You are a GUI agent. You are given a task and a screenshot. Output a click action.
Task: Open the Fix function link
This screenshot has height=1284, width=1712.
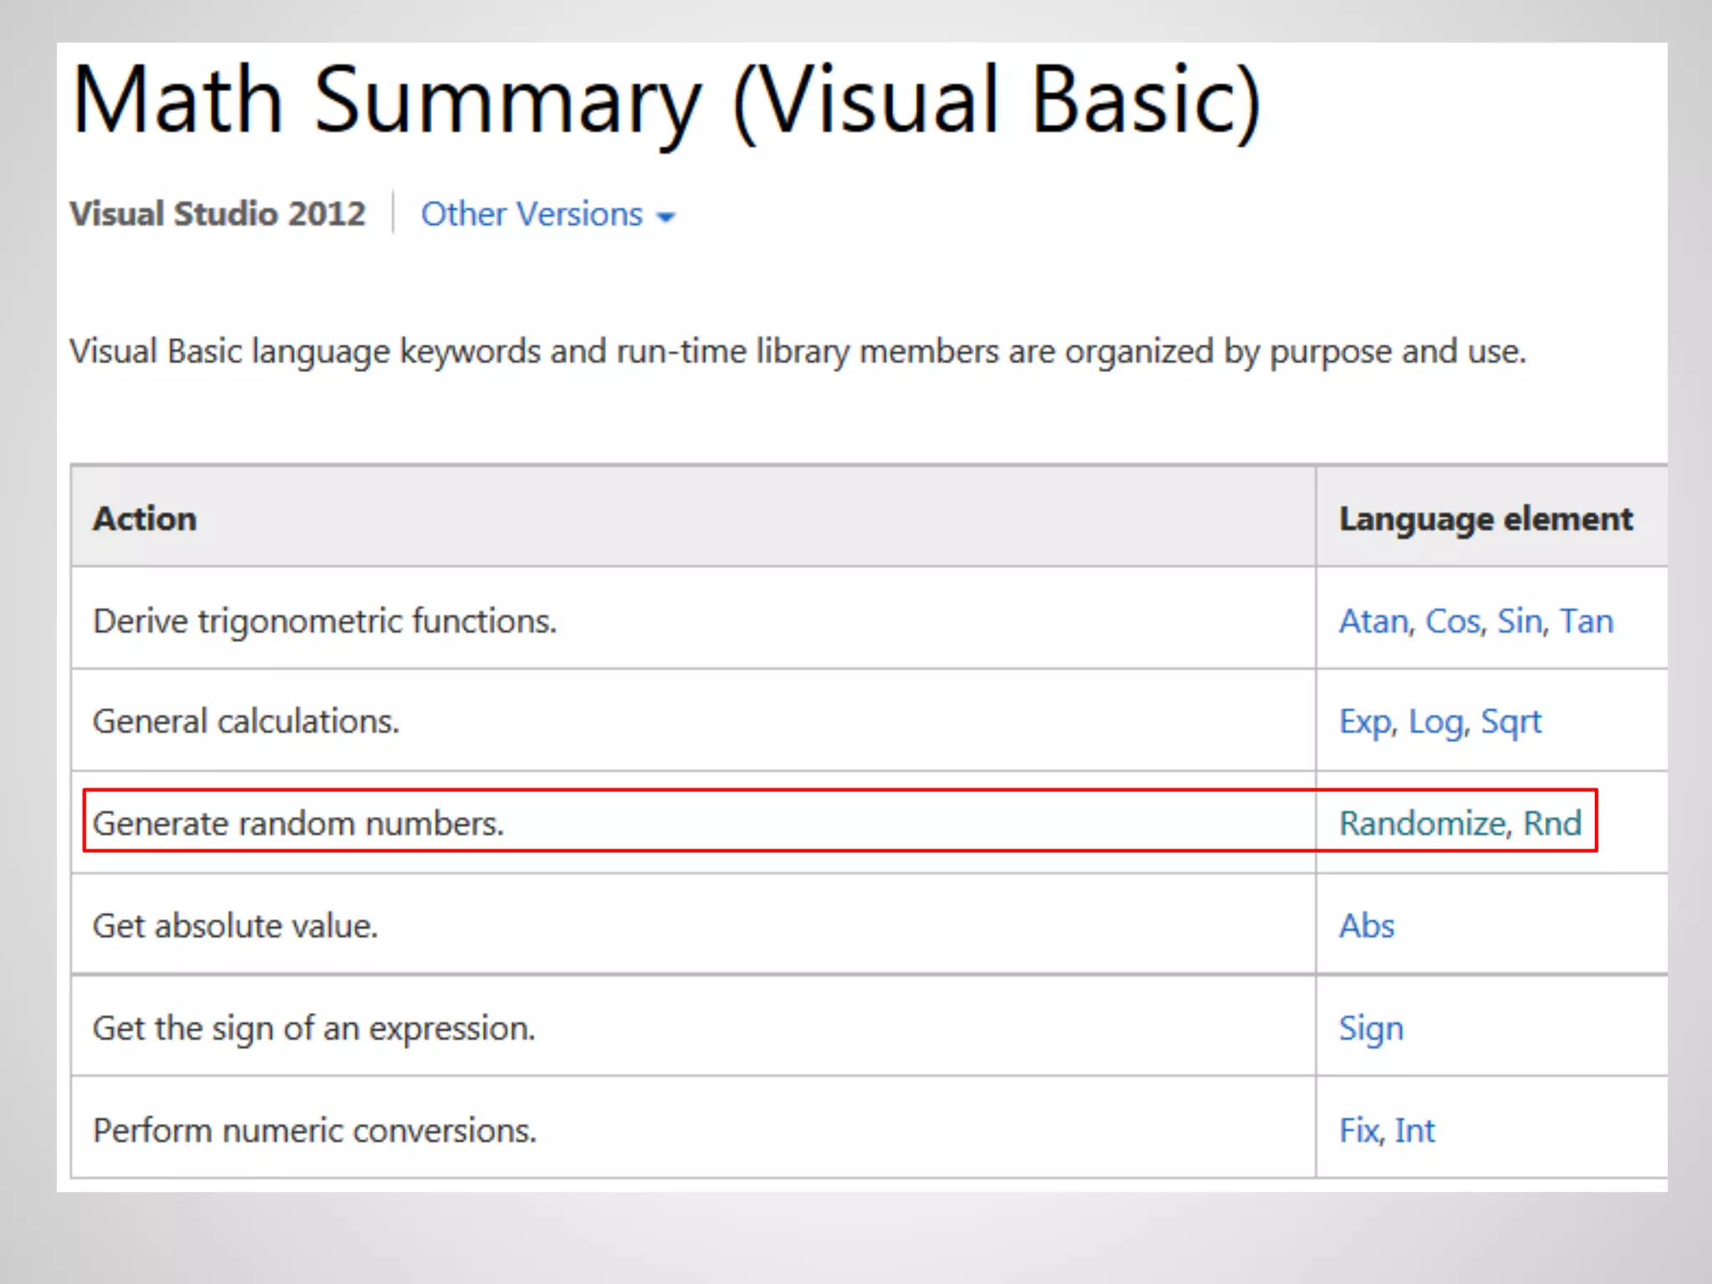coord(1358,1131)
